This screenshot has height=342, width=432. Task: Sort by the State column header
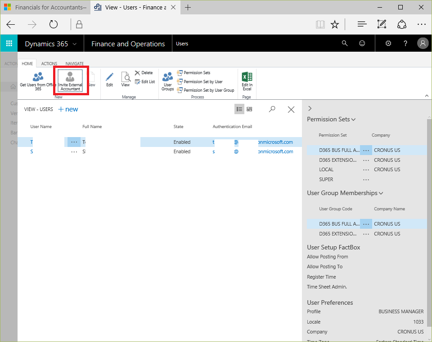click(x=178, y=127)
